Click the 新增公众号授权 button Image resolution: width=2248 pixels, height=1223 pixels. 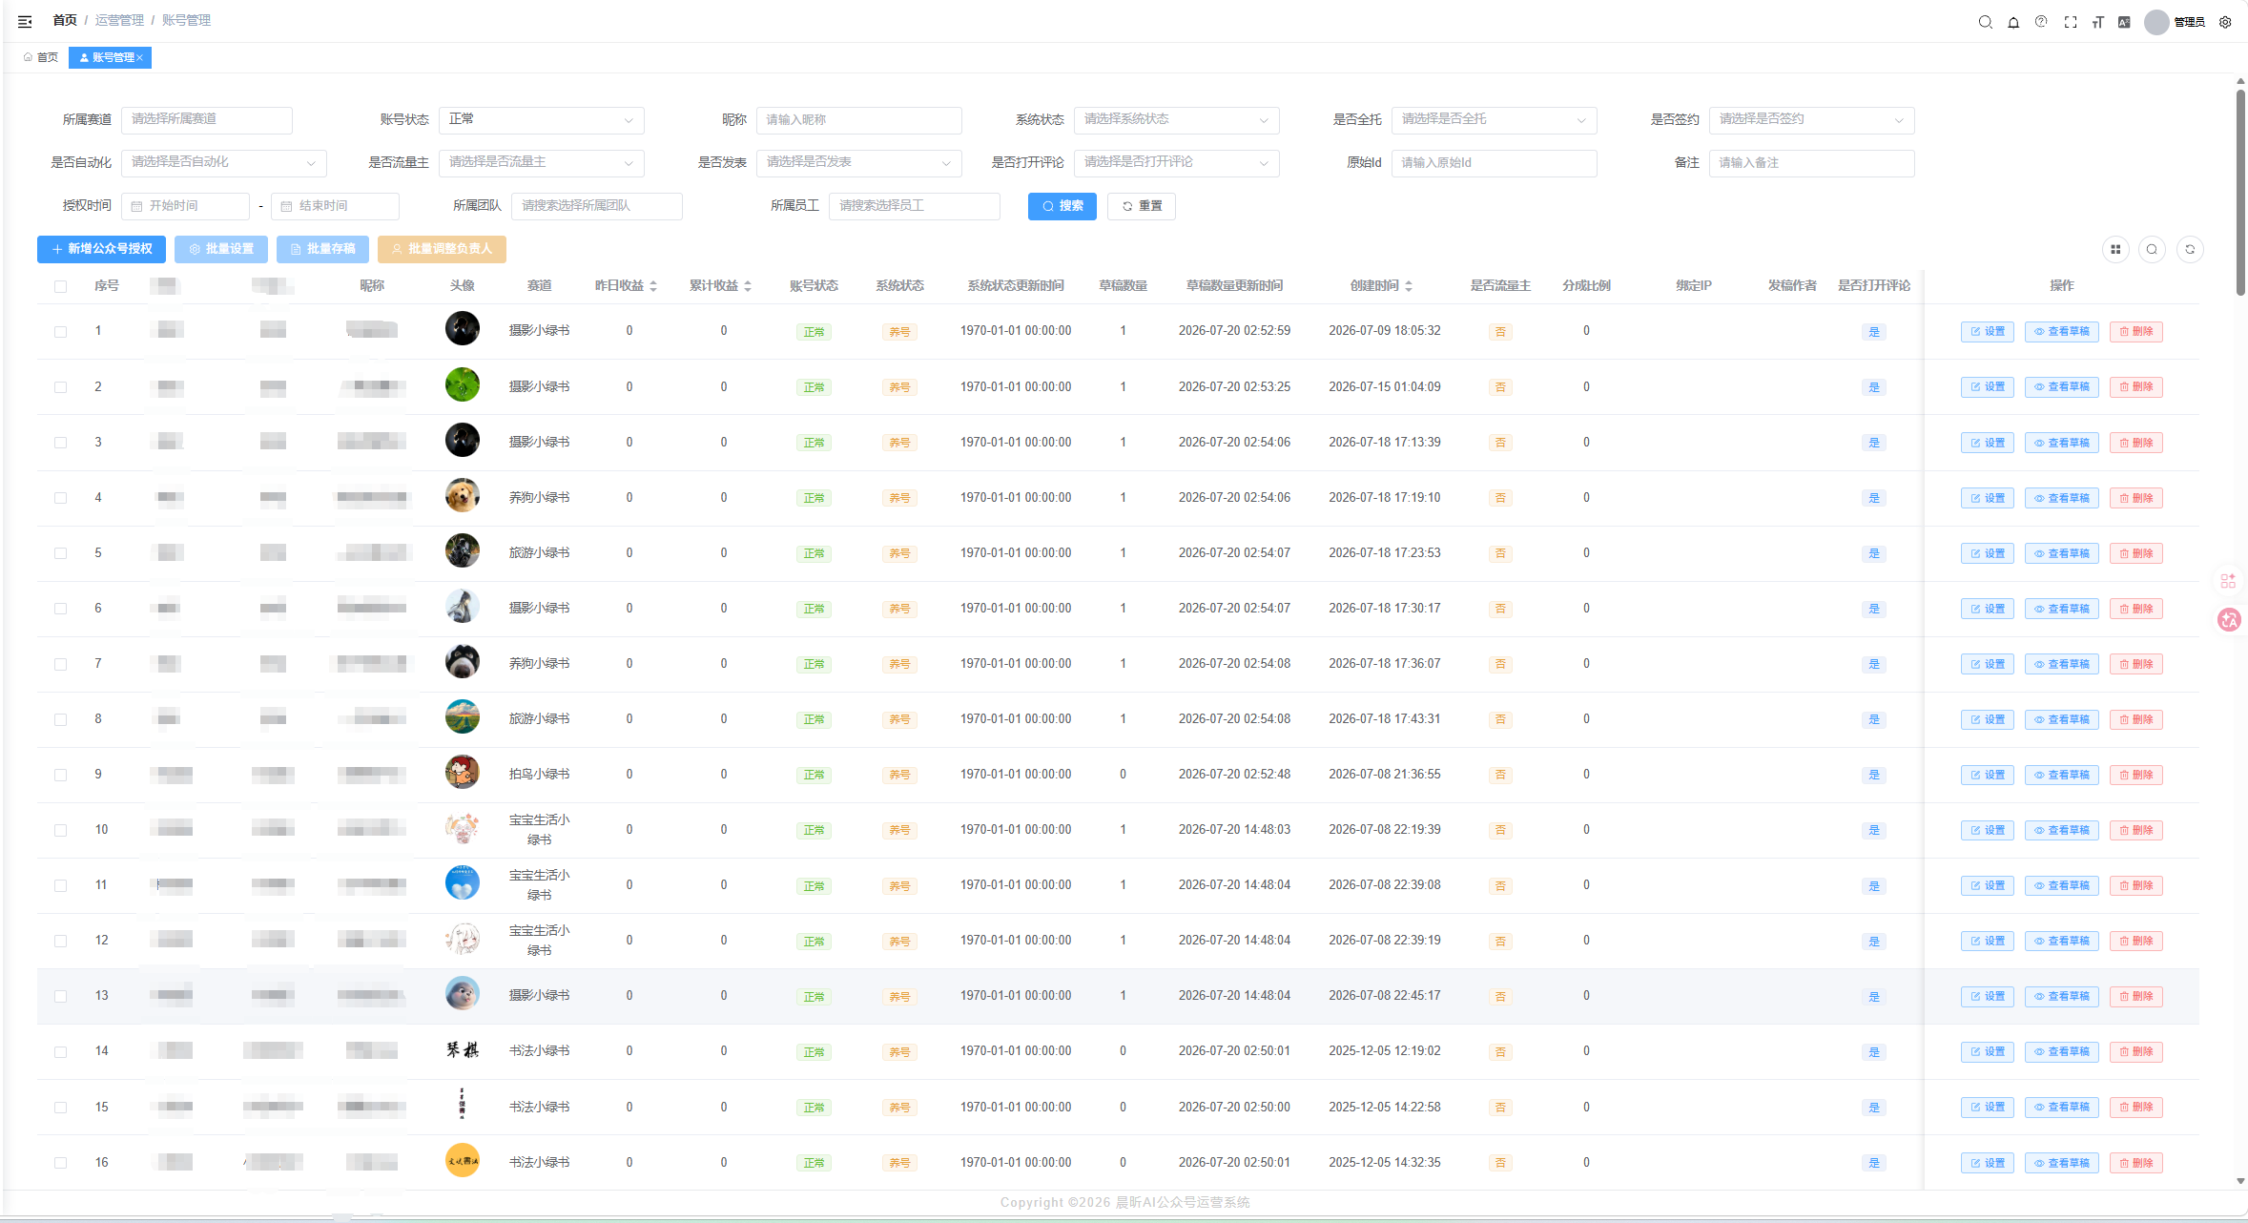[x=102, y=249]
